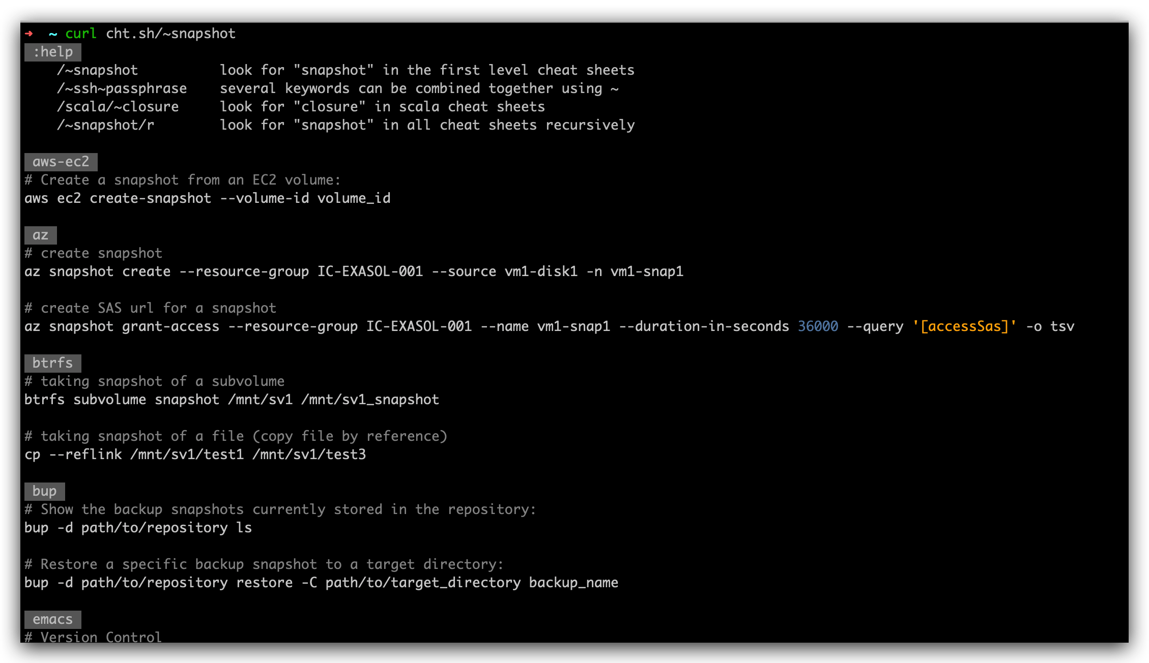Select the 'aws-ec2' section label
The height and width of the screenshot is (663, 1149).
click(x=61, y=162)
